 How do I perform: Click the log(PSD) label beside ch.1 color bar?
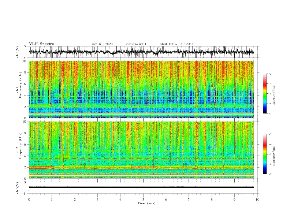coord(274,96)
